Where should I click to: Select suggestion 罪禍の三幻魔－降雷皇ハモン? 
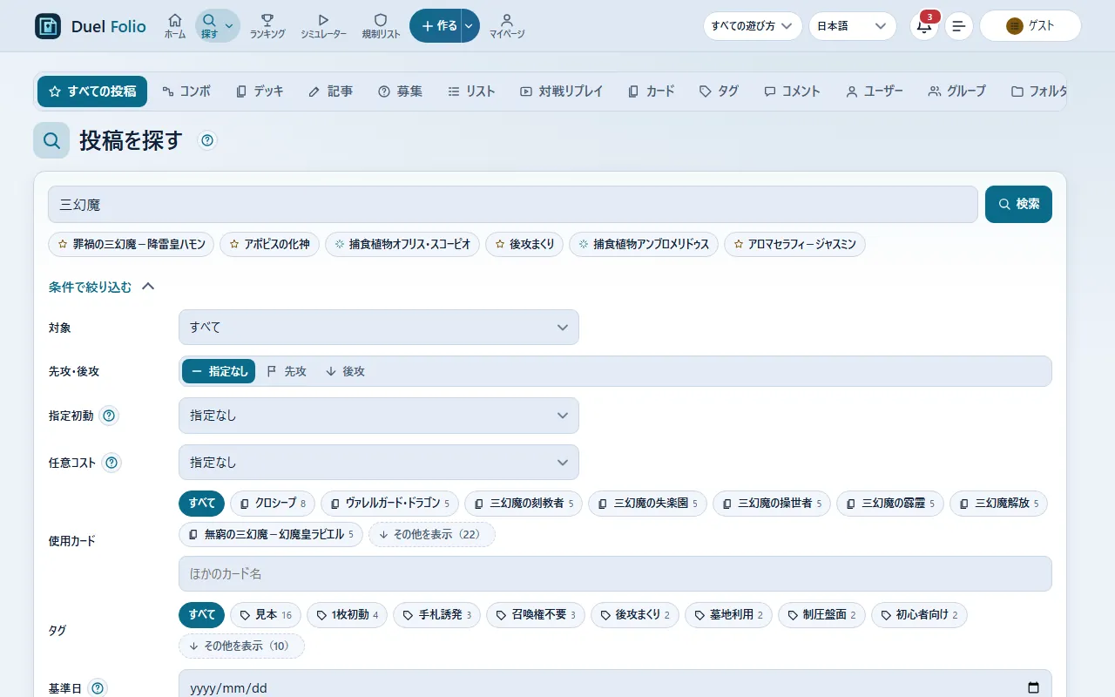[132, 245]
